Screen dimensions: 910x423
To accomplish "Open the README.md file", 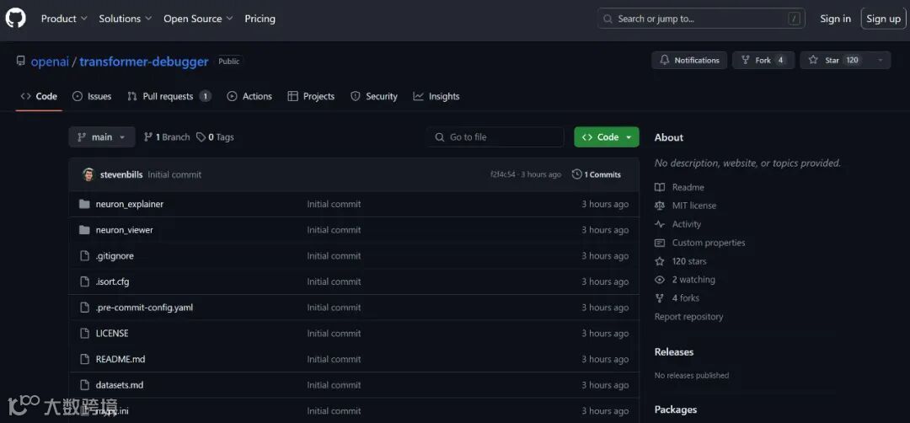I will (120, 359).
